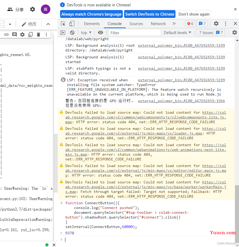Open the editor.main.js.map URL link
The width and height of the screenshot is (239, 247).
coord(146,170)
